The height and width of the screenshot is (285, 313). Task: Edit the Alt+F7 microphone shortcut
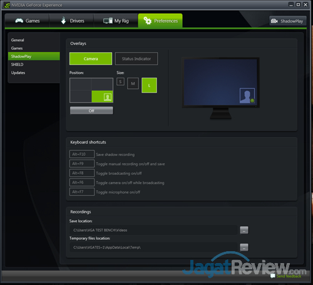[x=82, y=192]
